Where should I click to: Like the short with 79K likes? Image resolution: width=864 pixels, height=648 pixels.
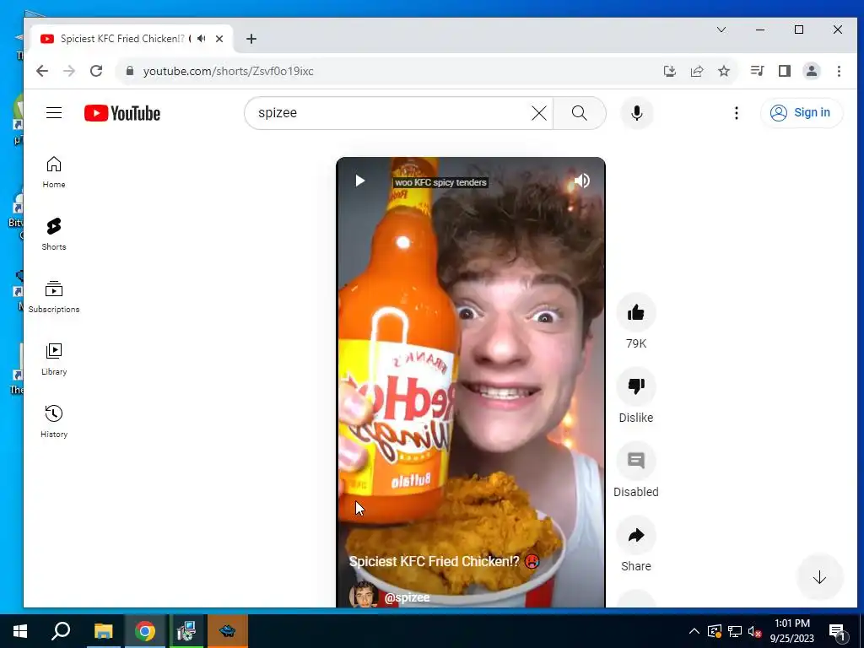(x=636, y=313)
